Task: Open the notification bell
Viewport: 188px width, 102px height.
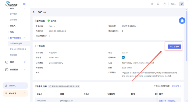Action: [x=158, y=4]
